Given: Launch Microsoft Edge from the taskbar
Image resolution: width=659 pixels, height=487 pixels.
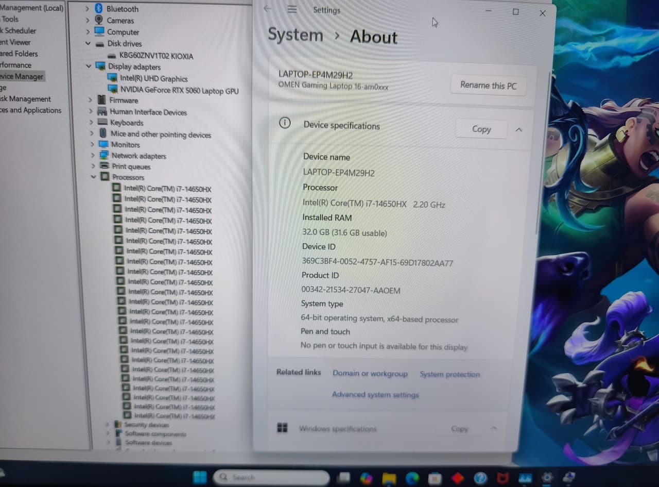Looking at the screenshot, I should point(412,478).
